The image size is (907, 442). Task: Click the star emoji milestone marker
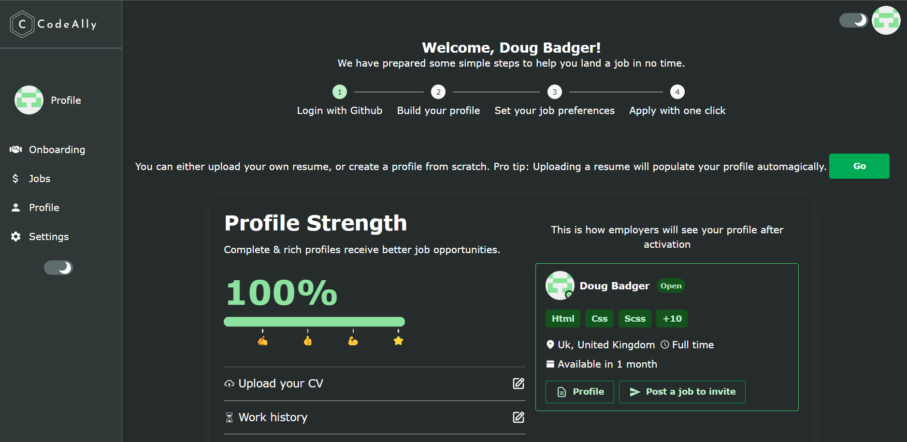(x=398, y=341)
